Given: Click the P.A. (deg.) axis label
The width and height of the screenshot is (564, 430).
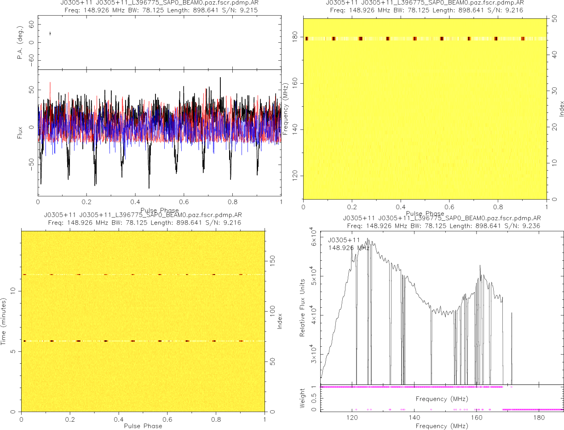Looking at the screenshot, I should tap(20, 43).
